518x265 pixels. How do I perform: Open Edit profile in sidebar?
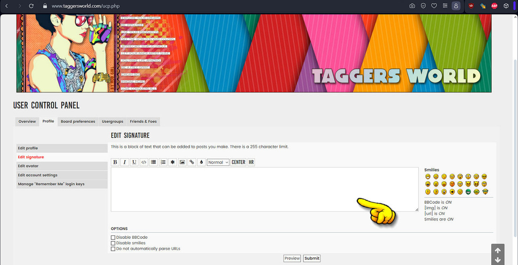click(62, 148)
